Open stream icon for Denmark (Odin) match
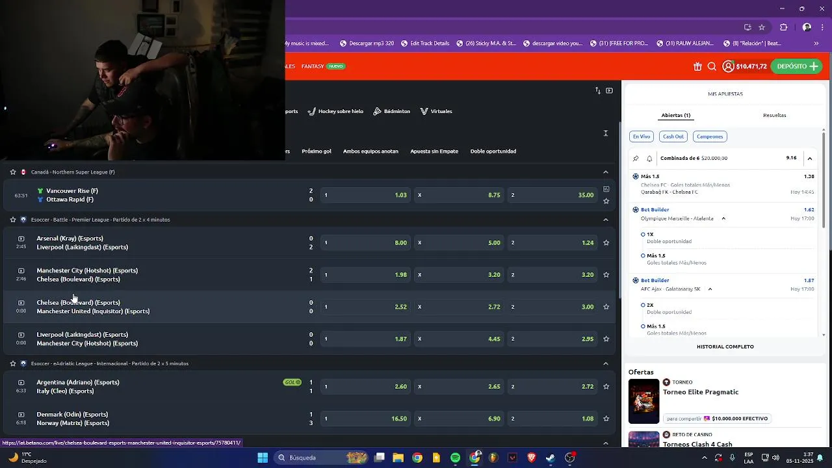The height and width of the screenshot is (468, 832). tap(21, 414)
